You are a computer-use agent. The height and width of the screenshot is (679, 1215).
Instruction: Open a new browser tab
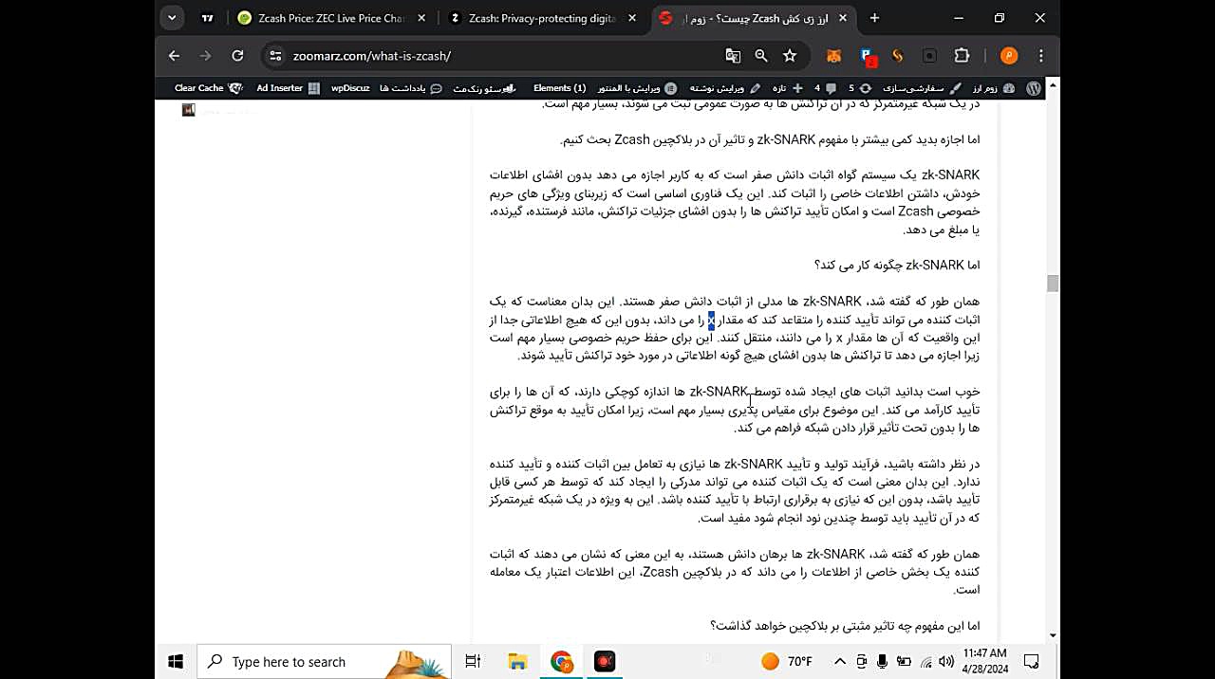tap(874, 18)
